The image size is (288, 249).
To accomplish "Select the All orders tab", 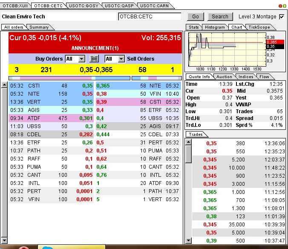I will pyautogui.click(x=14, y=27).
